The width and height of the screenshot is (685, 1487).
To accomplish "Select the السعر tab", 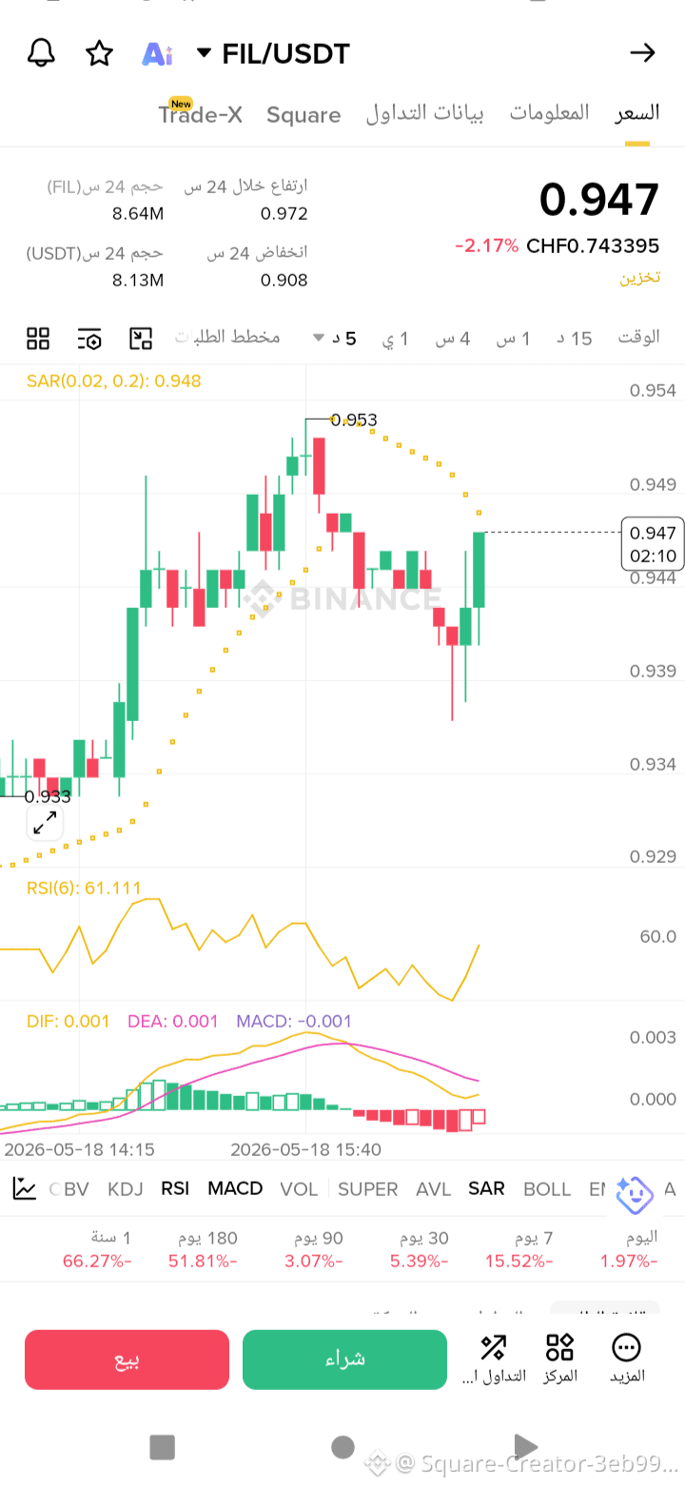I will [637, 113].
